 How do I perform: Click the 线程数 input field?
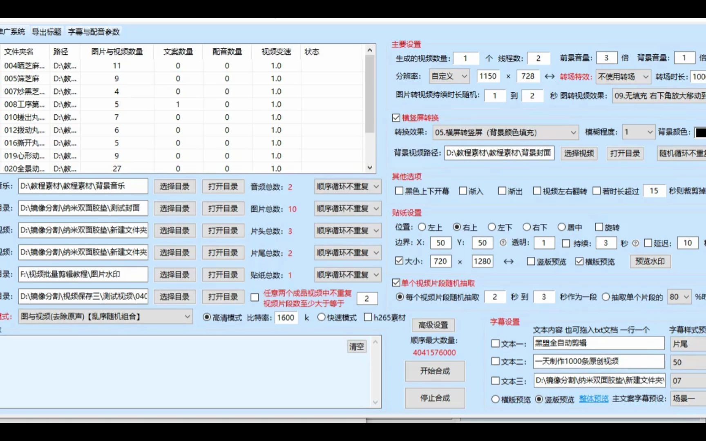[x=538, y=58]
